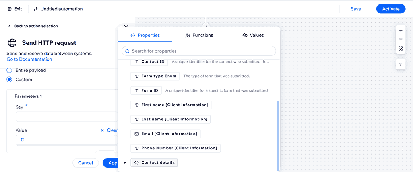Click the Key input field
The width and height of the screenshot is (413, 172).
(x=66, y=117)
